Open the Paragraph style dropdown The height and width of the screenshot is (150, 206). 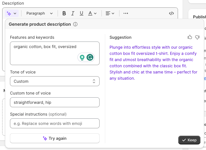tap(40, 13)
